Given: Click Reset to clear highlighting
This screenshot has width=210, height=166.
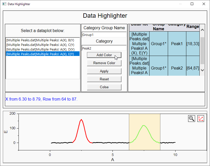Looking at the screenshot, I should 104,79.
